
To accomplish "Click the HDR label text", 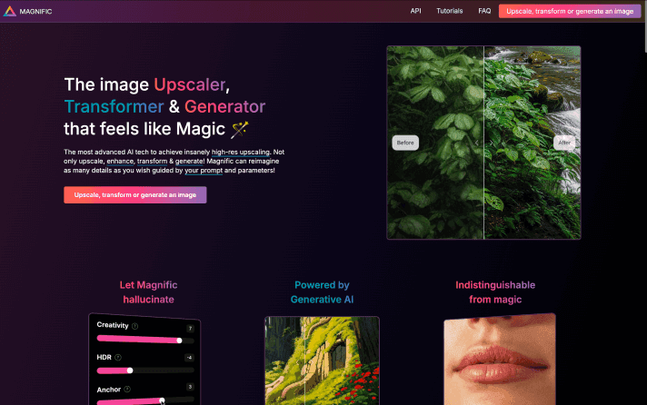I will [104, 357].
